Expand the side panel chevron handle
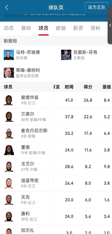Image resolution: width=112 pixels, height=234 pixels. [x=110, y=25]
